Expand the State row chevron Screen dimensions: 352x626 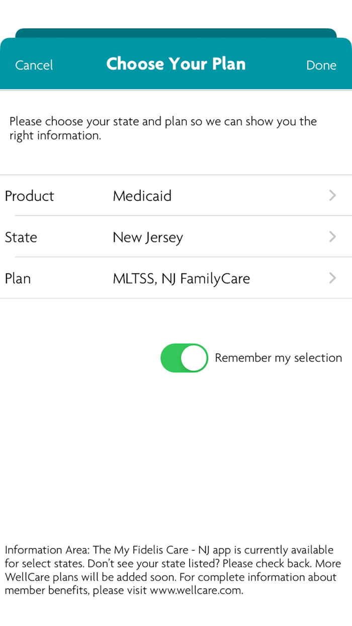[x=332, y=237]
